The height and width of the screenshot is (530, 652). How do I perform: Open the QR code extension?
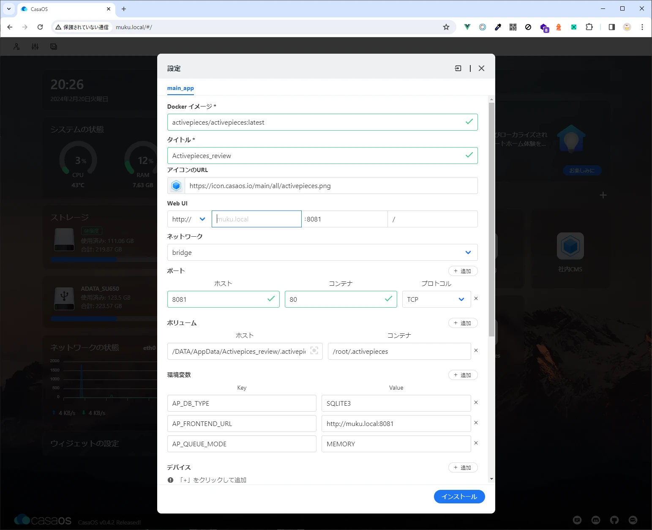click(513, 27)
